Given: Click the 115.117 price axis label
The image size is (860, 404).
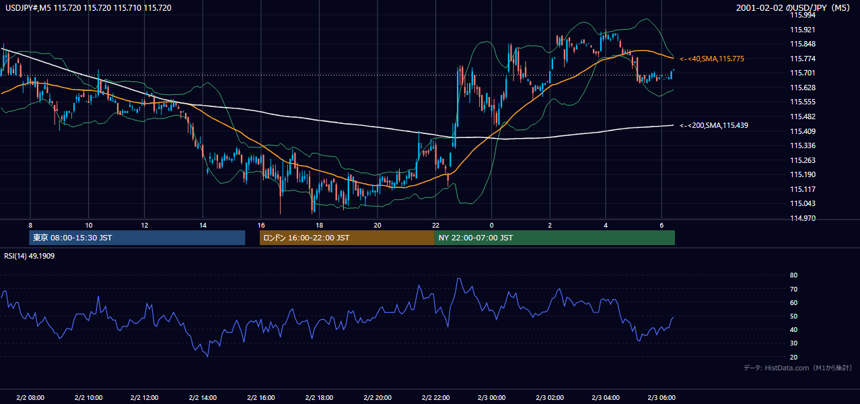Looking at the screenshot, I should tap(802, 189).
